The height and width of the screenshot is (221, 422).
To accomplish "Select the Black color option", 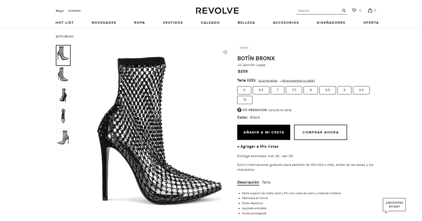I will (x=255, y=117).
